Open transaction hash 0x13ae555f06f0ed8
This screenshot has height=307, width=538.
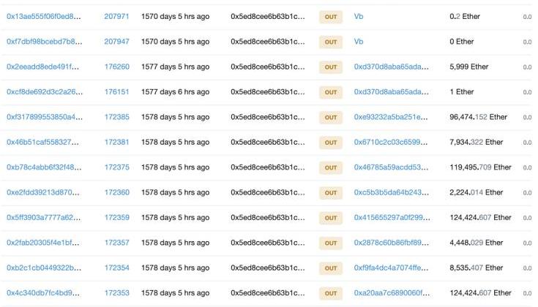[x=44, y=16]
